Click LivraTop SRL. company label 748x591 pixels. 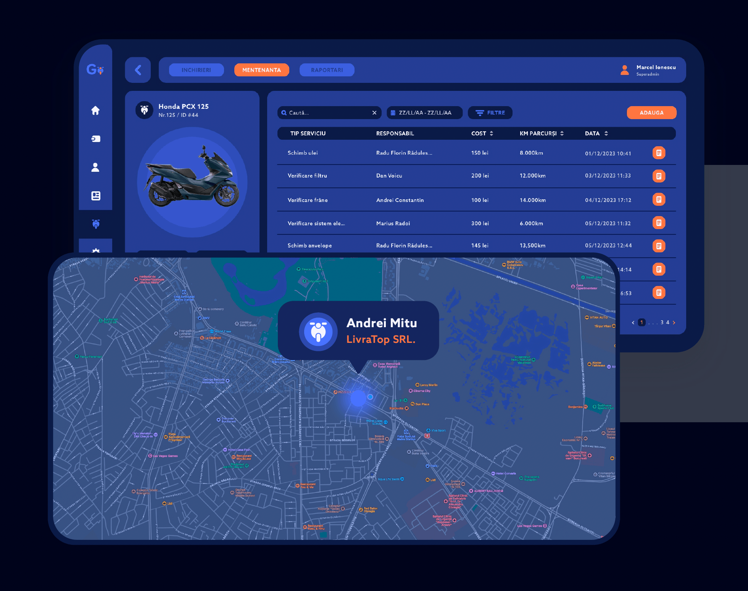(380, 339)
